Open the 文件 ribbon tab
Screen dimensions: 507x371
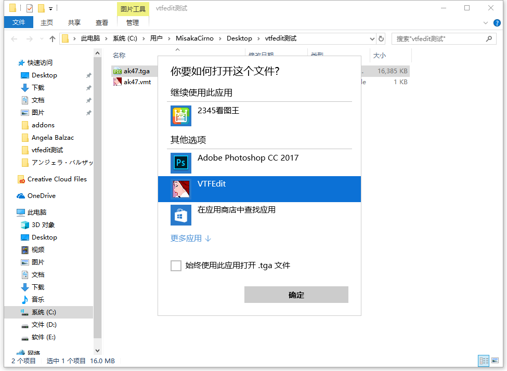point(18,22)
